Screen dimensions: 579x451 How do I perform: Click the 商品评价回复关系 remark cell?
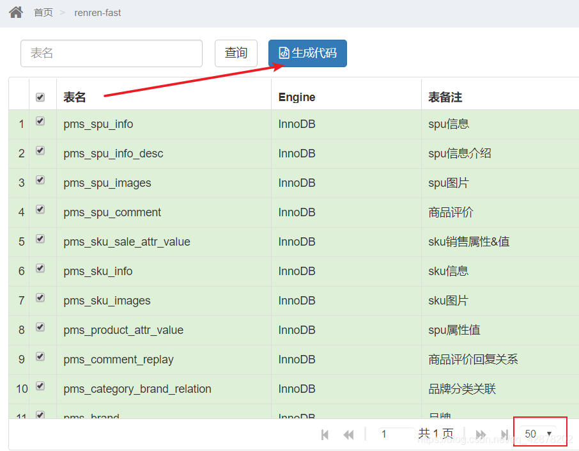500,360
